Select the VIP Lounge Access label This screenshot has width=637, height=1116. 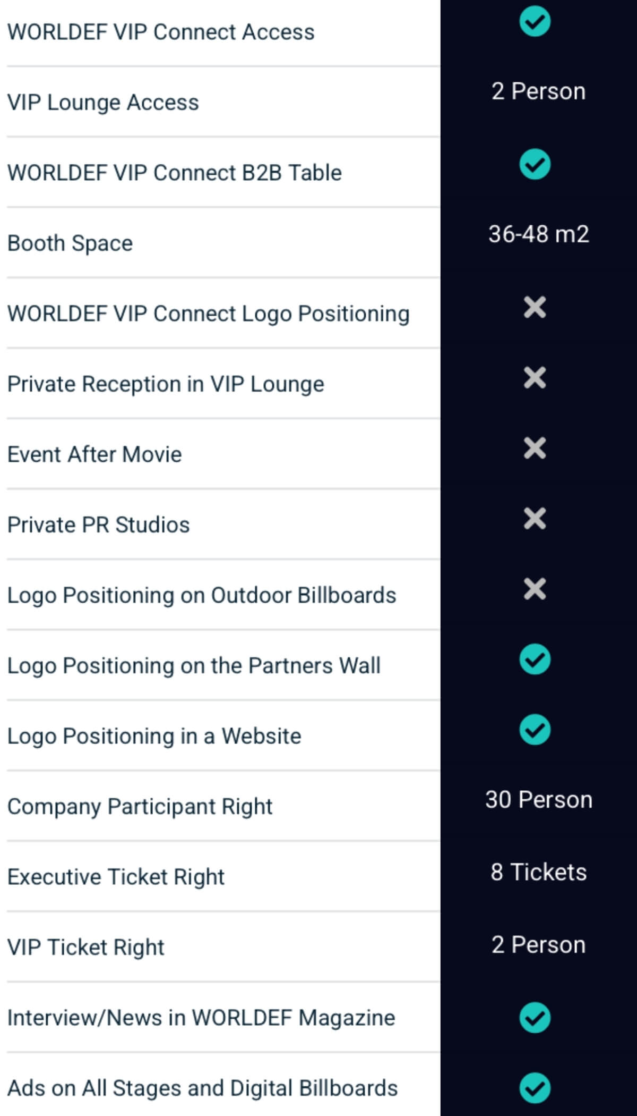click(x=103, y=103)
